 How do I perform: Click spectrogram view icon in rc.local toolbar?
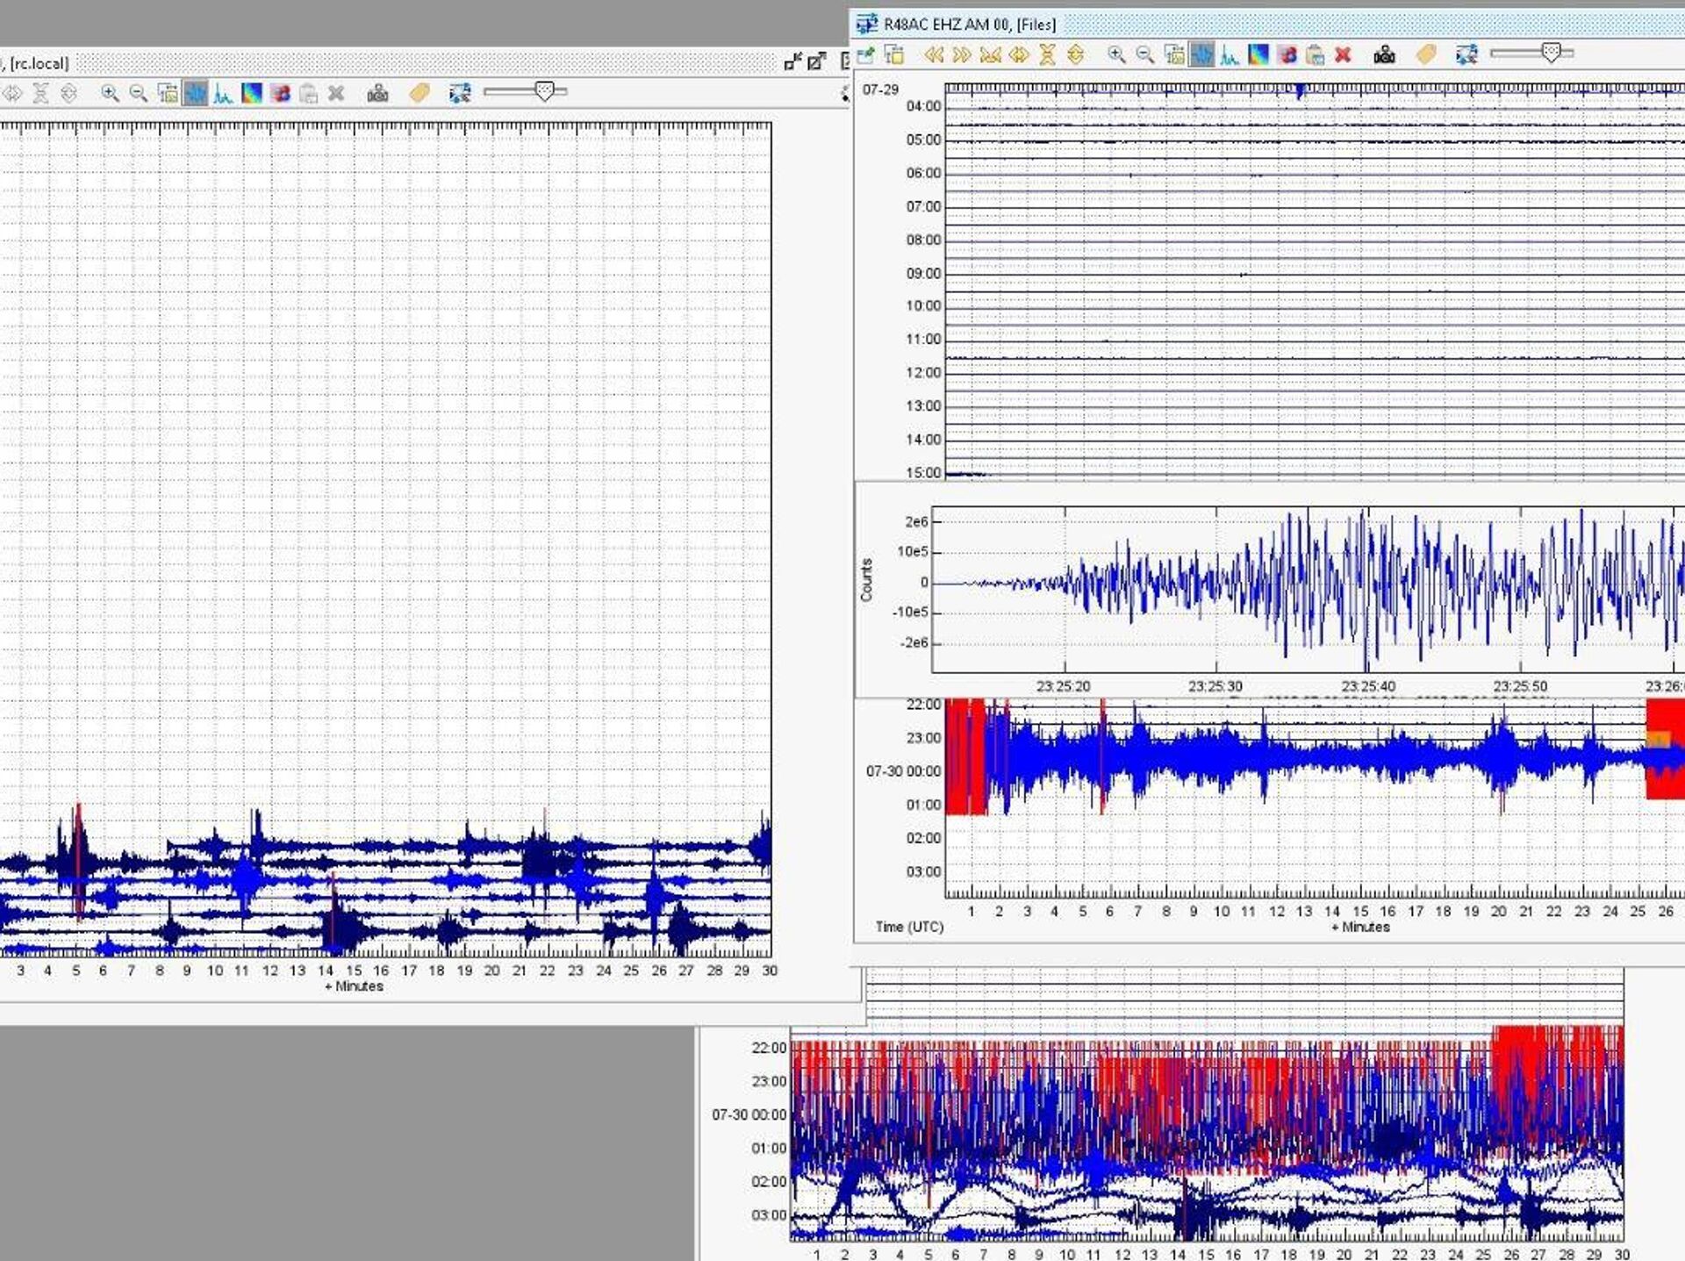252,93
